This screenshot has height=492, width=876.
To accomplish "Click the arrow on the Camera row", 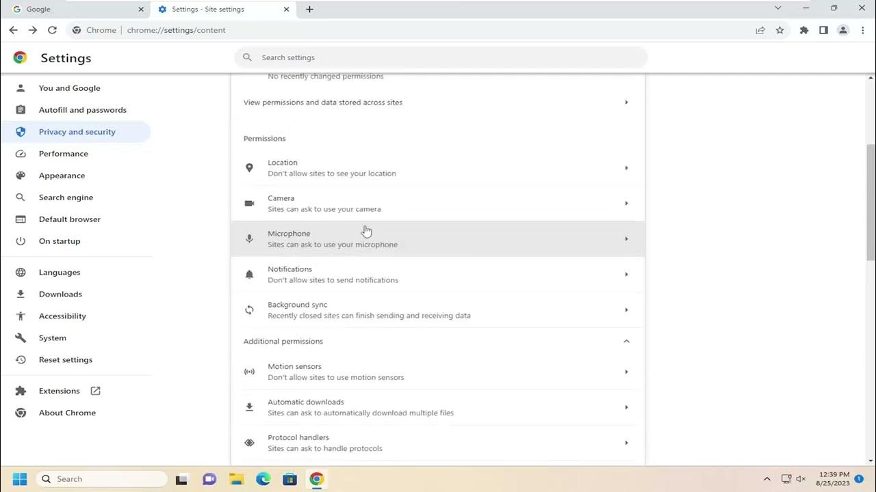I will coord(626,204).
